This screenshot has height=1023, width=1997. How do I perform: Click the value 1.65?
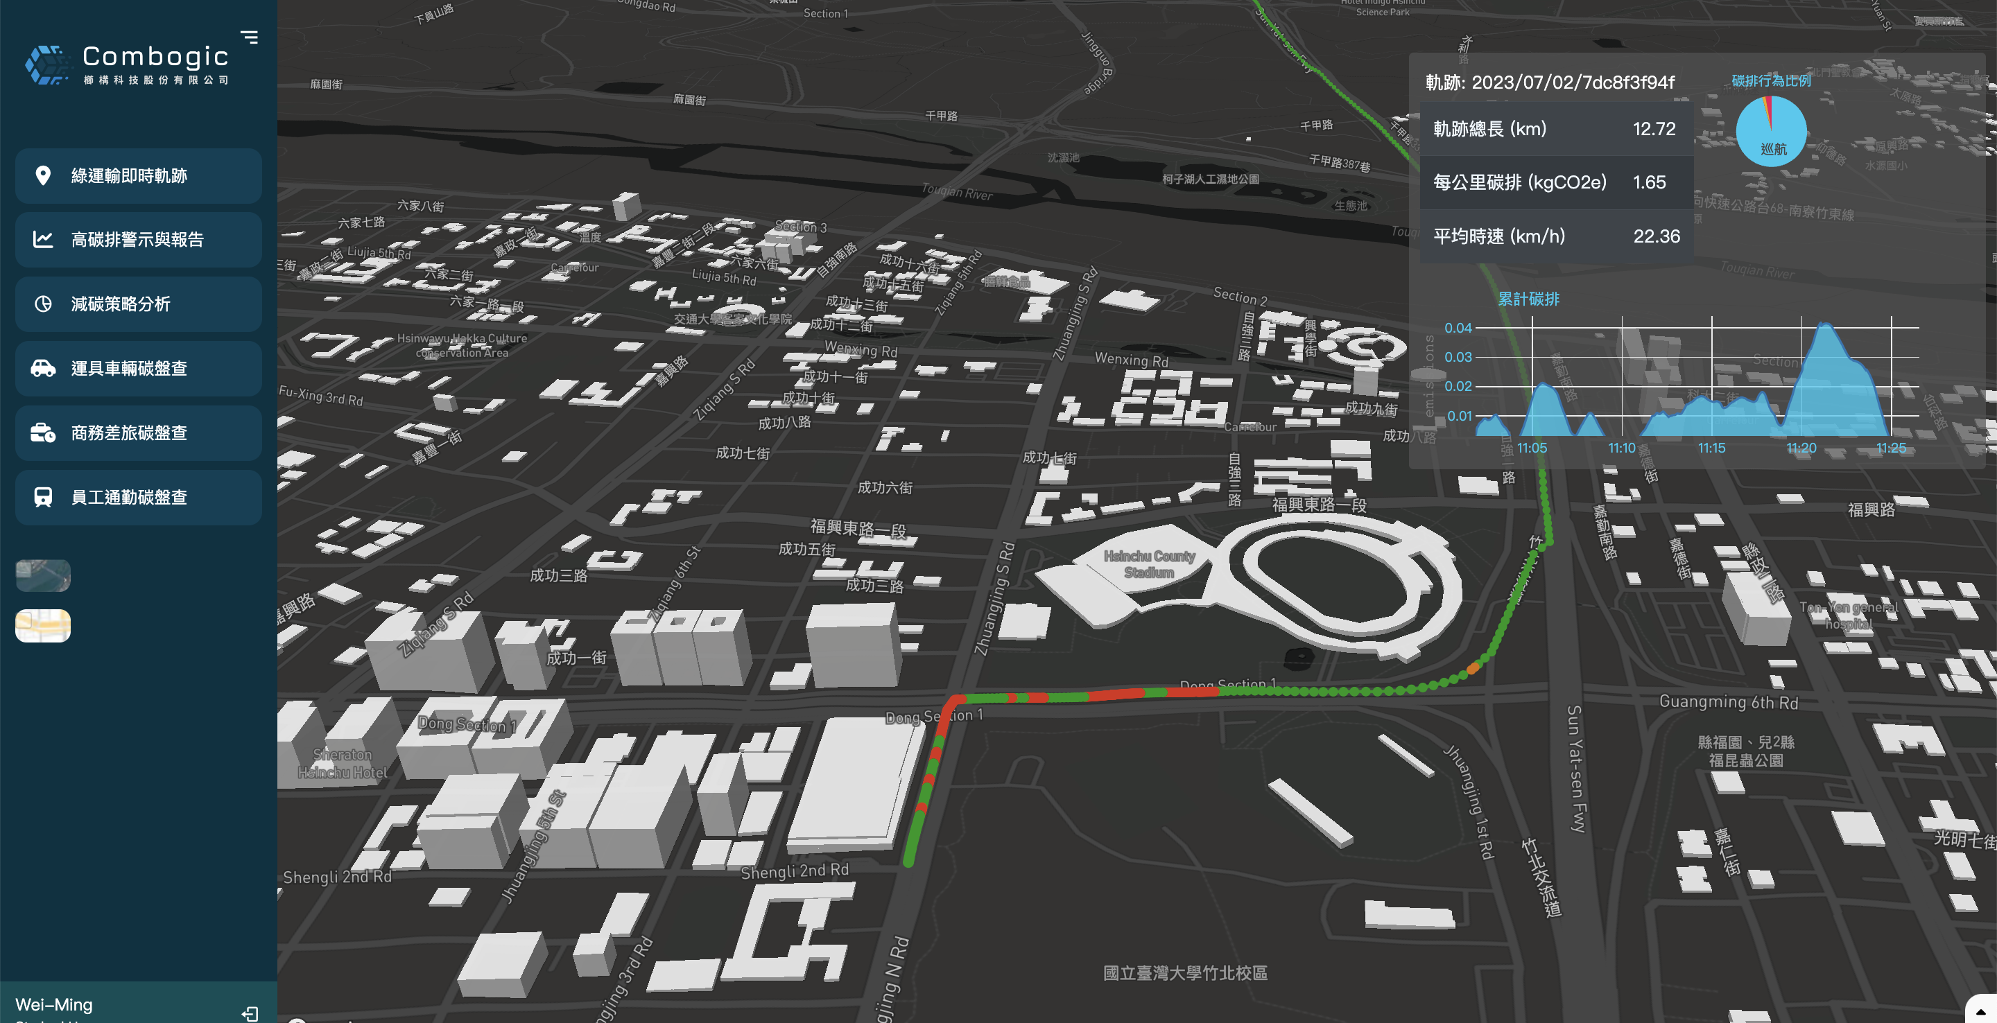click(1649, 182)
